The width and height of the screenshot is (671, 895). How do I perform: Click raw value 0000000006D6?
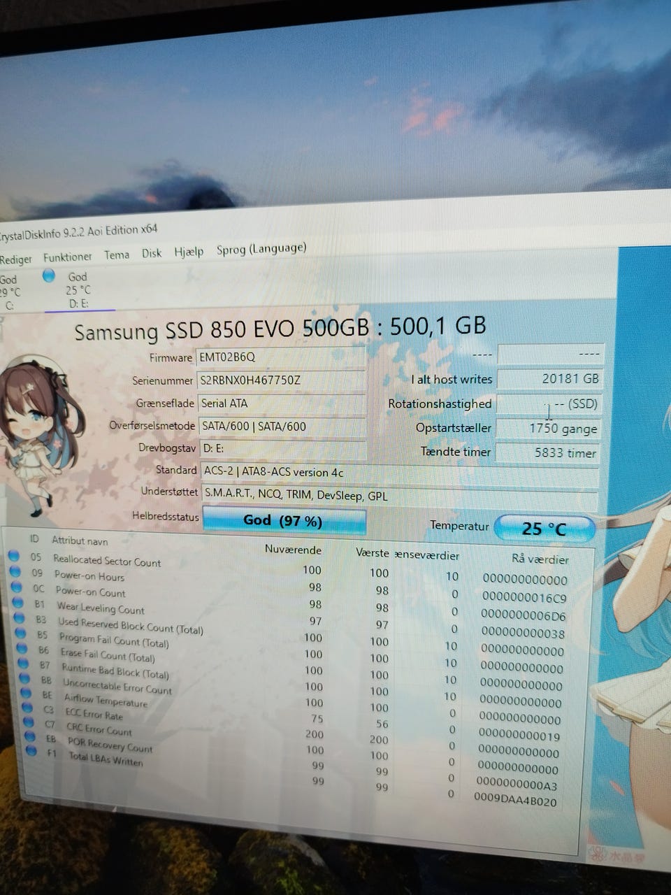524,615
